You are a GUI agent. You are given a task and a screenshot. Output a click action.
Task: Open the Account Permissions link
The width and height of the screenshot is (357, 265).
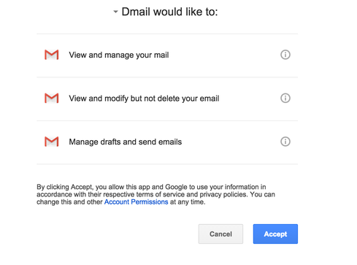[x=136, y=201]
